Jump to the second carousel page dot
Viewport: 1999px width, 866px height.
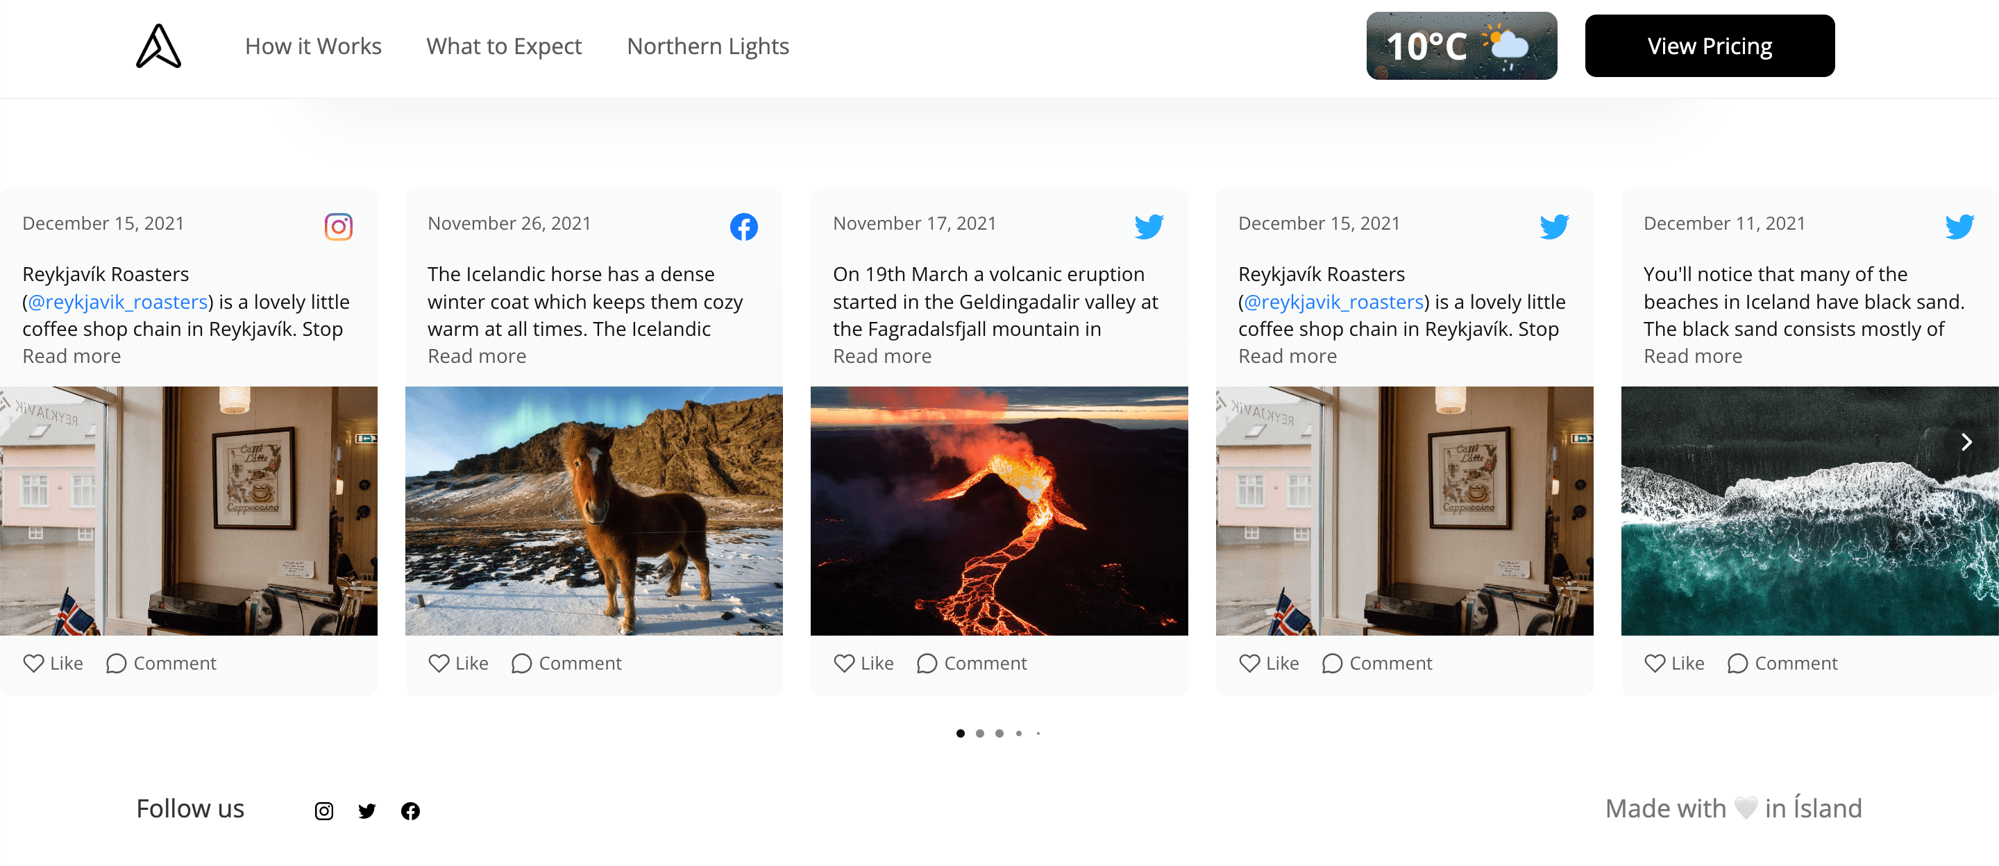pos(980,733)
